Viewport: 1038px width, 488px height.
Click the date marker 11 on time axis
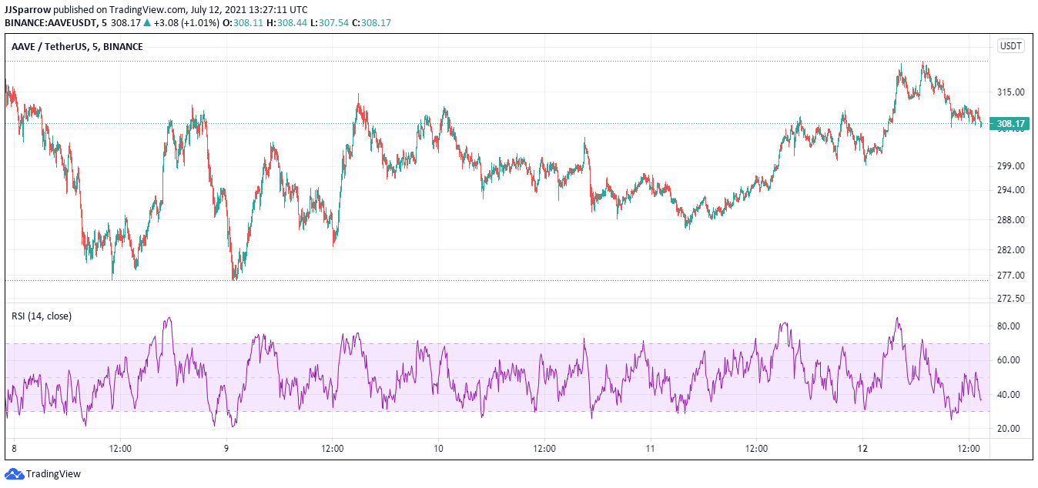(650, 449)
